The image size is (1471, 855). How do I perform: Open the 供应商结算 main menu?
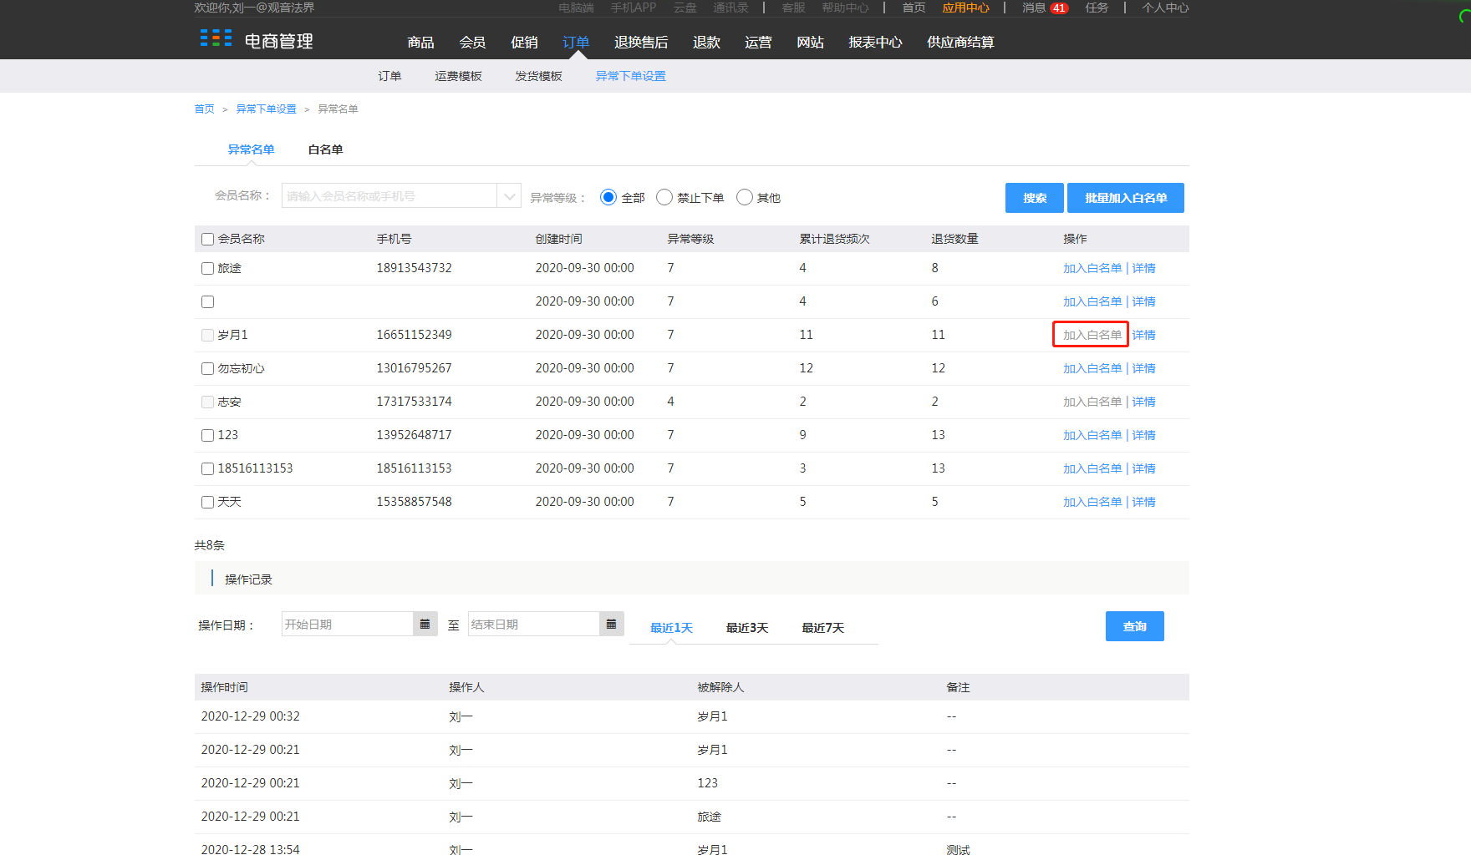[x=960, y=42]
